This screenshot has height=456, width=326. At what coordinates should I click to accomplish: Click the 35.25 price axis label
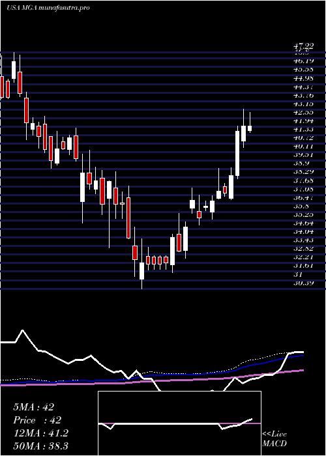point(303,215)
